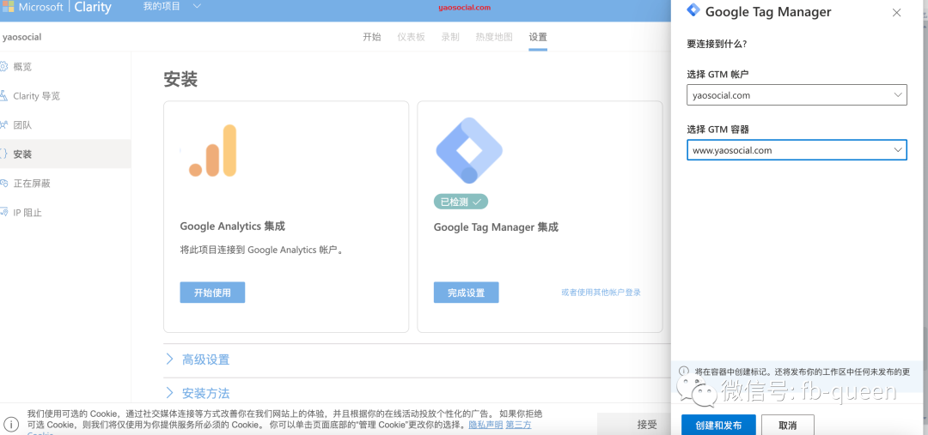Screen dimensions: 928x435
Task: Click the 创建和发布 button
Action: [718, 425]
